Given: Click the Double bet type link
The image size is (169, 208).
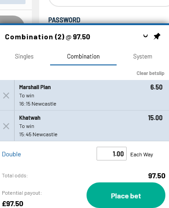Looking at the screenshot, I should (x=11, y=154).
